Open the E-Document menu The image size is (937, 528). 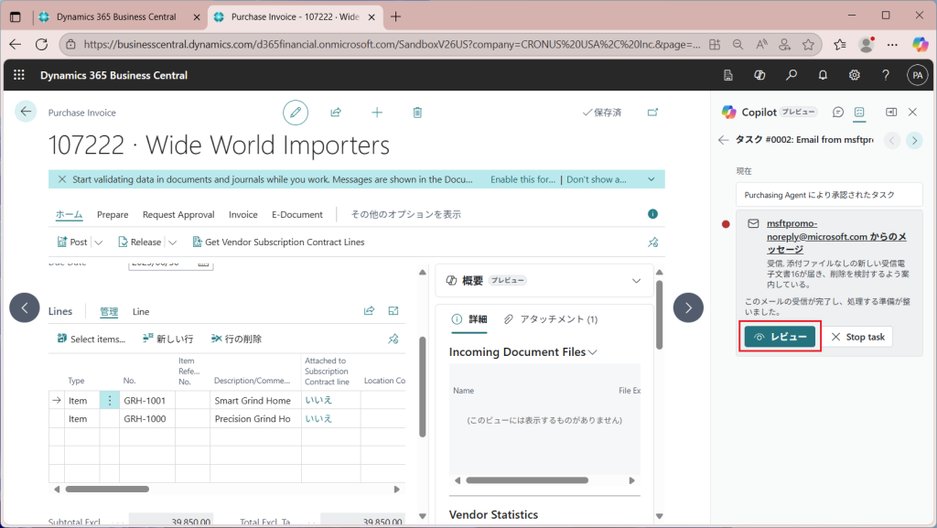click(x=297, y=214)
